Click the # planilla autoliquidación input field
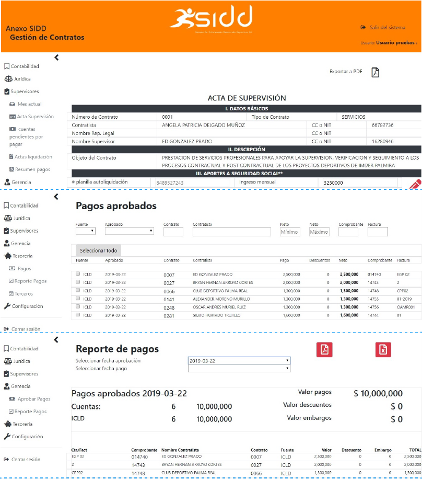422x479 pixels. point(192,183)
